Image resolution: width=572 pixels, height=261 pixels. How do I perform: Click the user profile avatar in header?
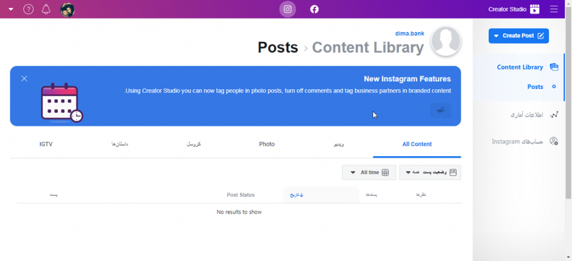coord(67,9)
